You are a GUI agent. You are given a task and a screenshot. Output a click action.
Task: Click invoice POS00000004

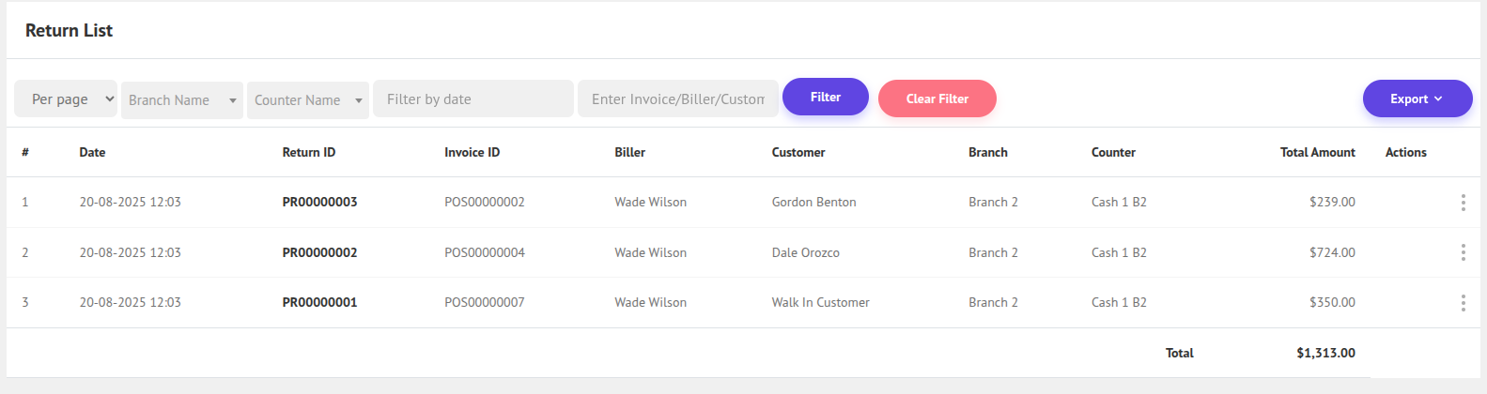coord(484,252)
